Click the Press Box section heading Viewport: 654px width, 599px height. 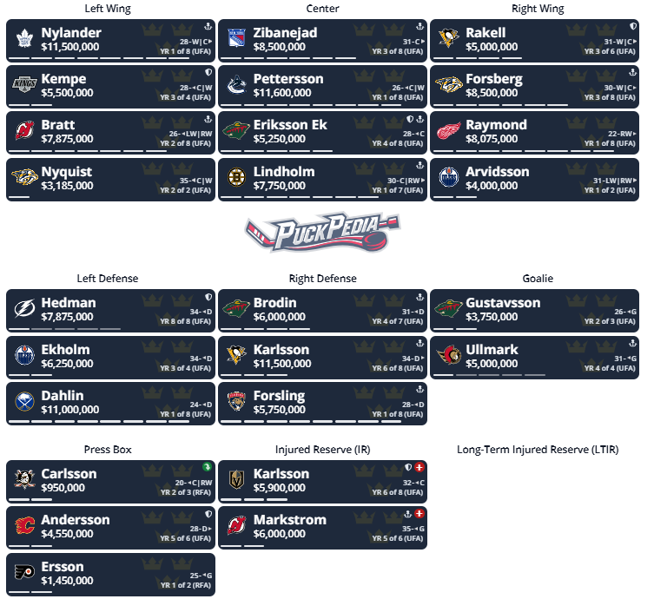tap(108, 450)
